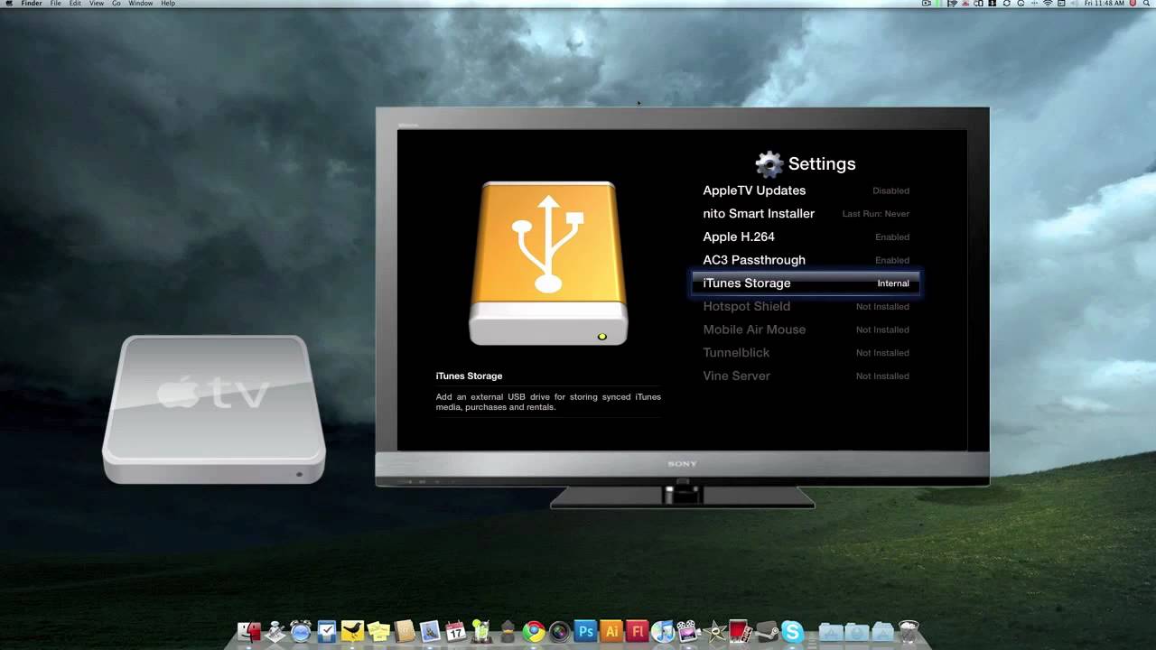
Task: Open iMovie star icon in dock
Action: pyautogui.click(x=714, y=632)
